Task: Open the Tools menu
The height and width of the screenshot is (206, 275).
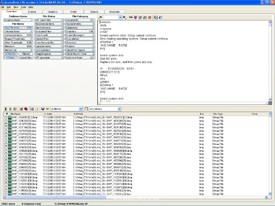Action: tap(23, 7)
